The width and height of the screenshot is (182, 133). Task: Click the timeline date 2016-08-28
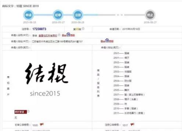click(78, 22)
